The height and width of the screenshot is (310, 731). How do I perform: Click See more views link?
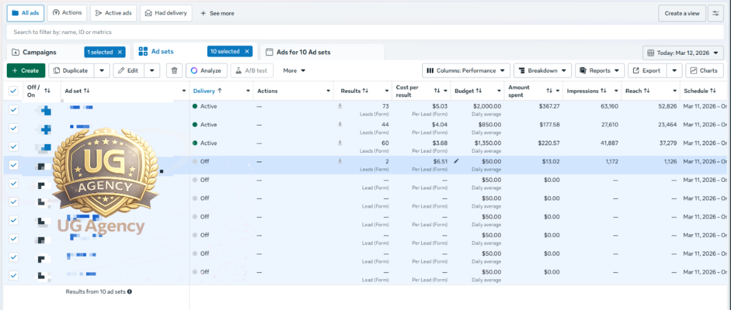coord(217,13)
